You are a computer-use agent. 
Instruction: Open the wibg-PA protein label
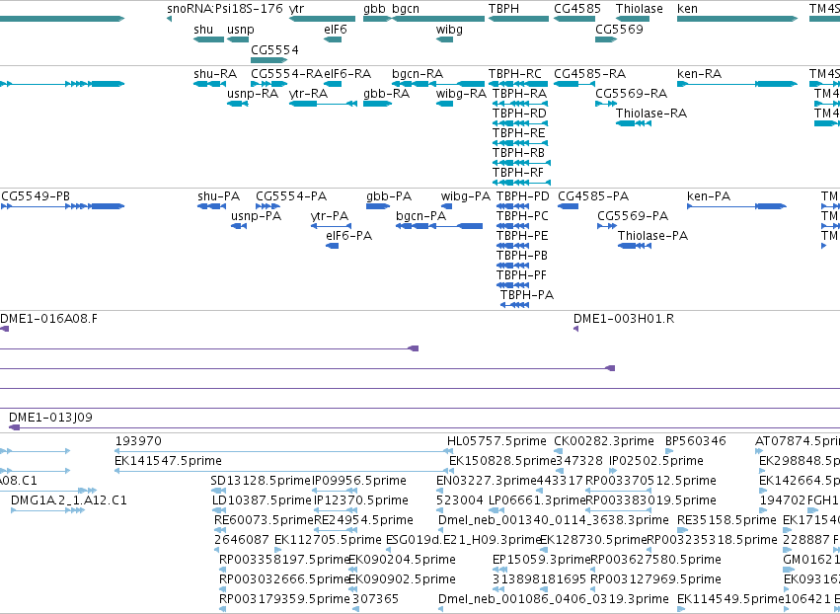pyautogui.click(x=465, y=196)
